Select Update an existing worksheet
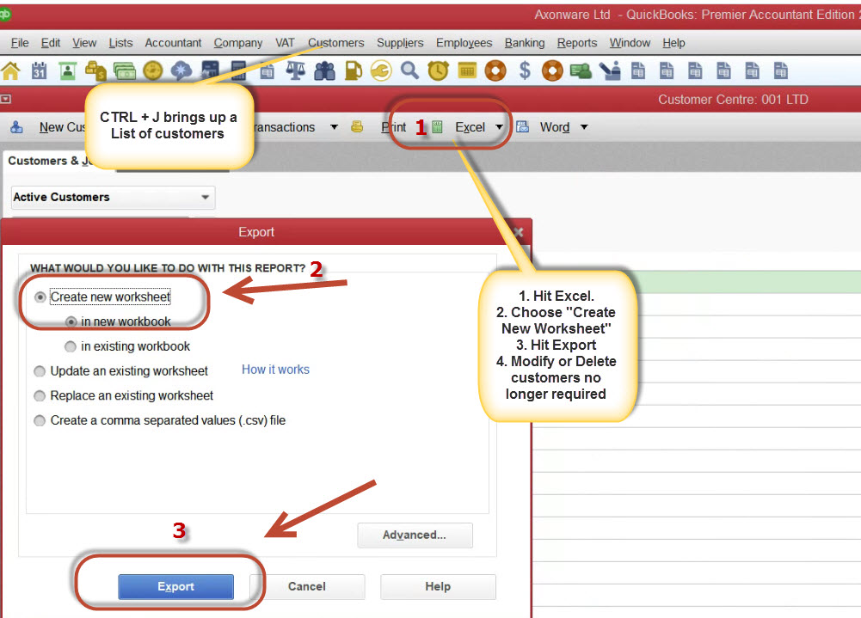This screenshot has width=861, height=618. pos(120,371)
